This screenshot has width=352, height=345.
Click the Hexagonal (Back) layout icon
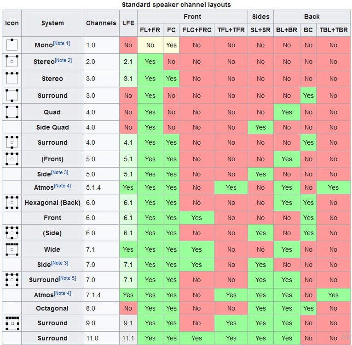click(x=12, y=203)
